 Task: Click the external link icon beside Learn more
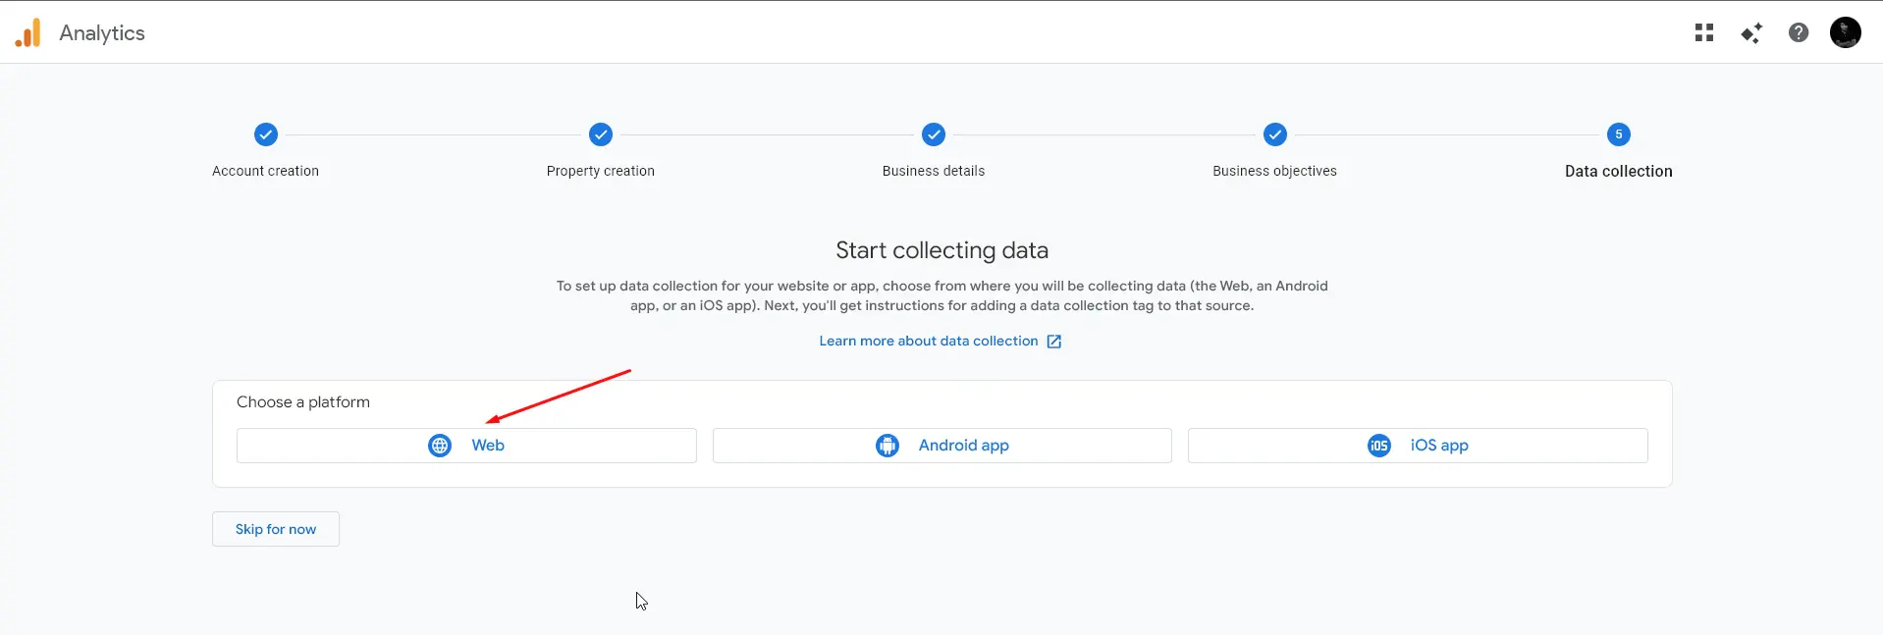[x=1054, y=342]
